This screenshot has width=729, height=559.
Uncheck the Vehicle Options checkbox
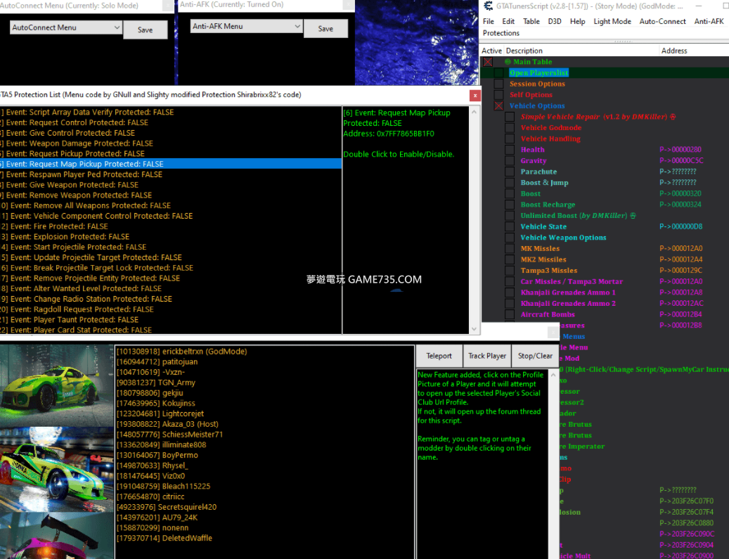pos(498,106)
